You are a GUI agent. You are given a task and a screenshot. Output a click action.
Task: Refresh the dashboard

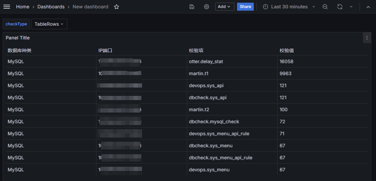click(x=340, y=7)
